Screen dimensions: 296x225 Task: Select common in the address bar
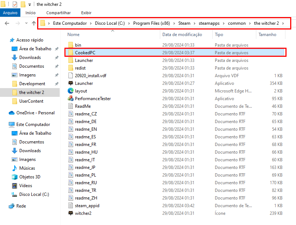pos(237,23)
